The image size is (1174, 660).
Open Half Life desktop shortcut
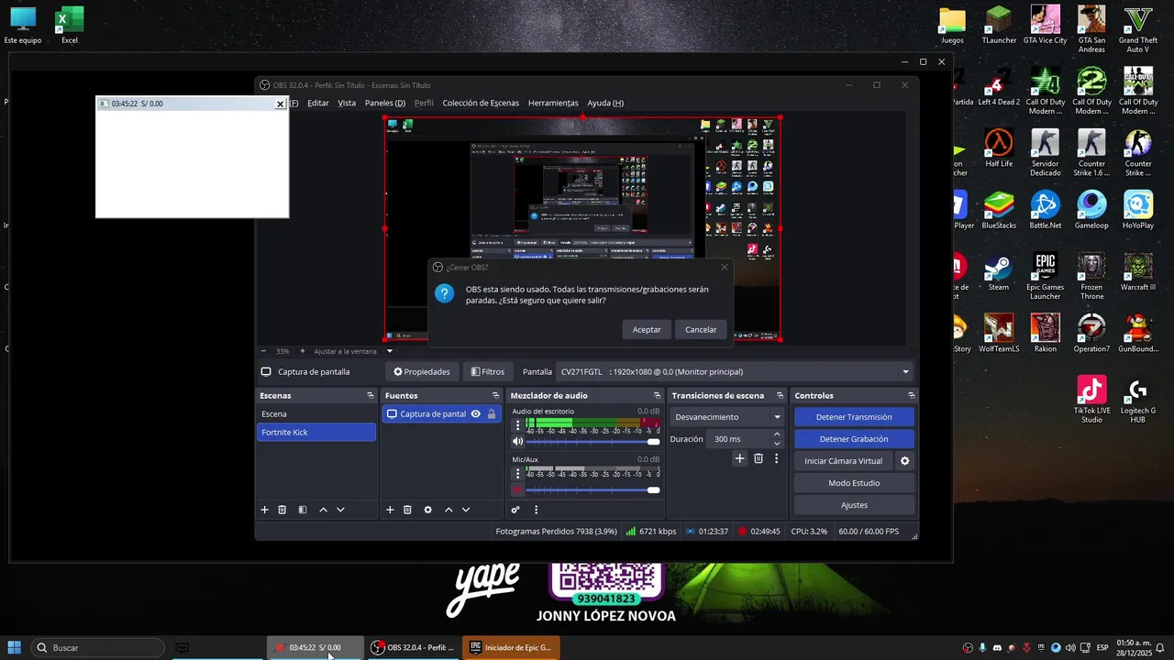pos(999,148)
